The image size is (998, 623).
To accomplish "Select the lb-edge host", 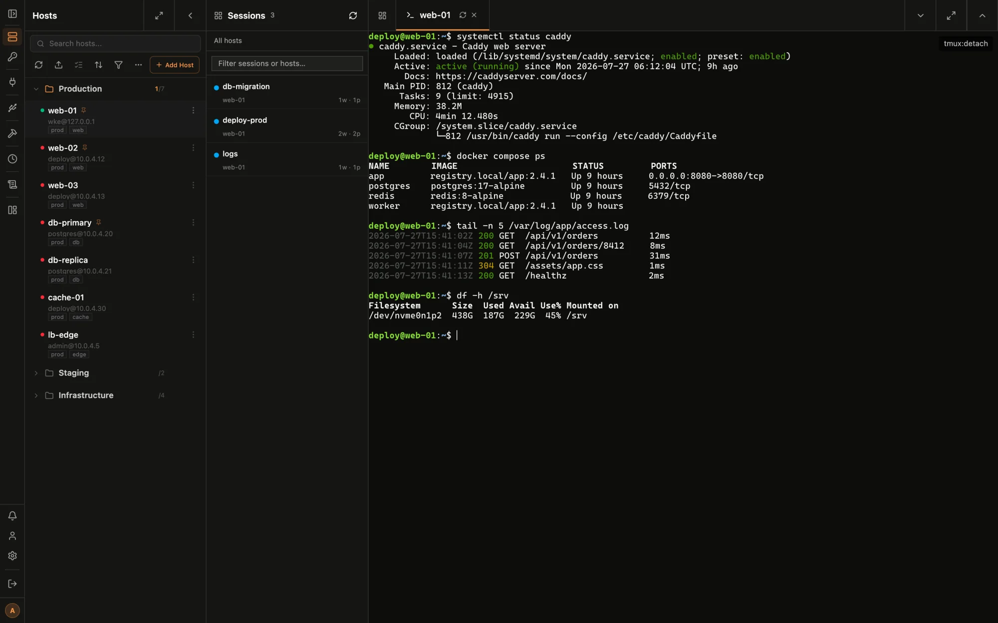I will point(115,344).
